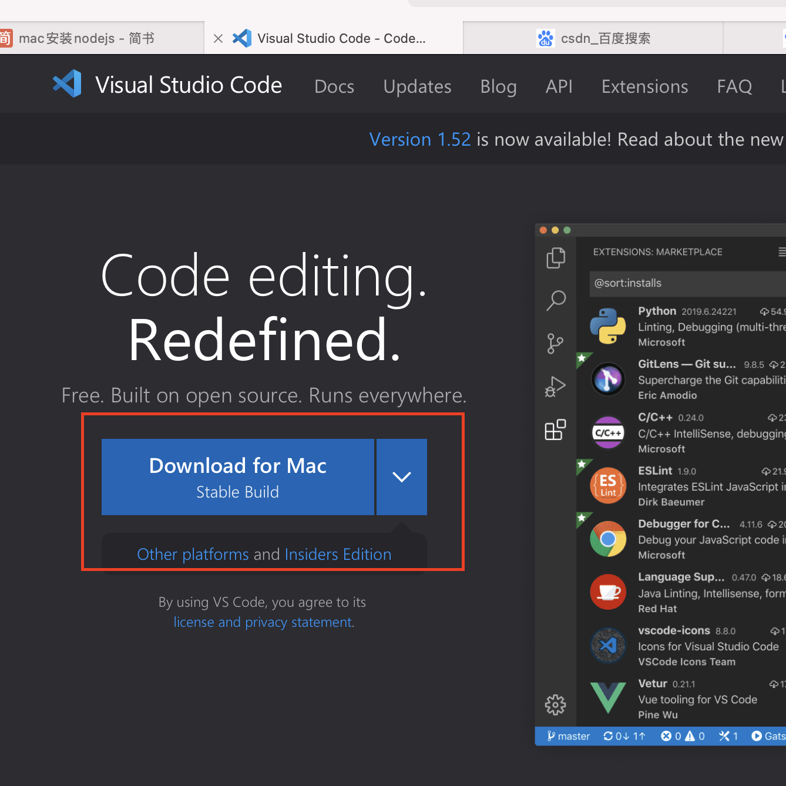Click the Python extension icon
The height and width of the screenshot is (786, 786).
pyautogui.click(x=608, y=326)
